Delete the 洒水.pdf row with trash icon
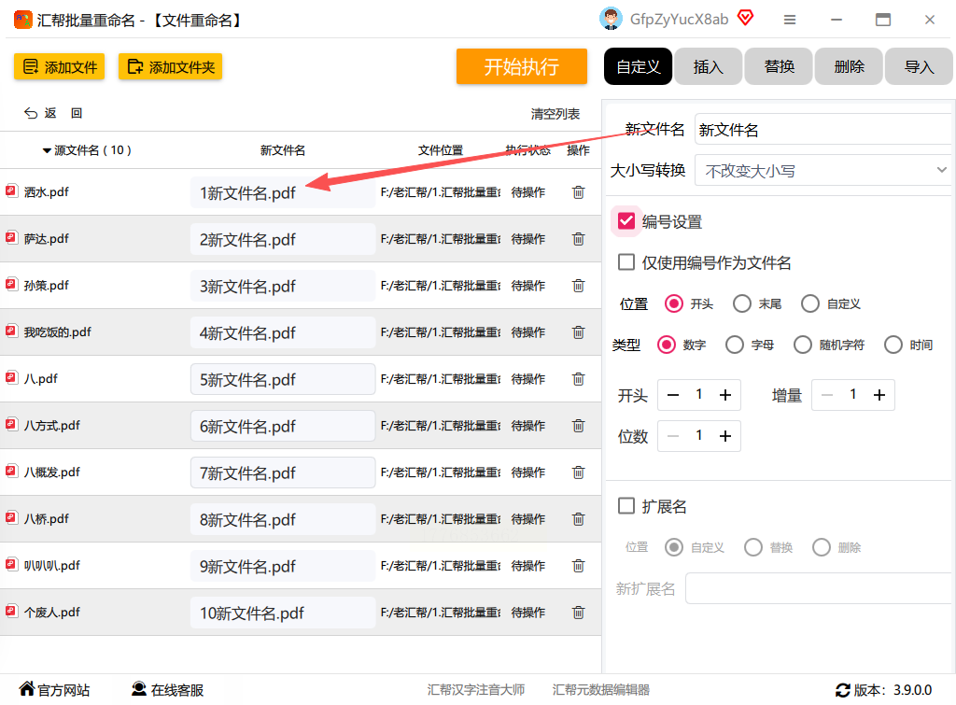The image size is (956, 705). click(578, 192)
